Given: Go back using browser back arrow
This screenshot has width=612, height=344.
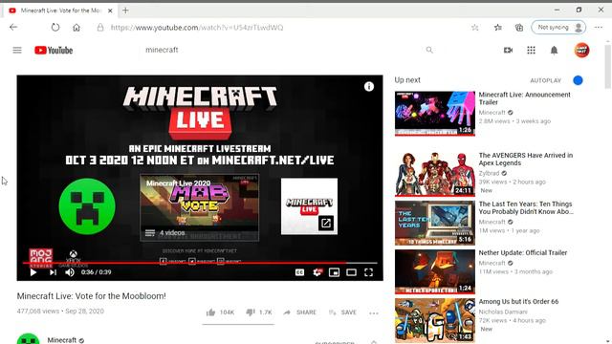Looking at the screenshot, I should tap(13, 28).
